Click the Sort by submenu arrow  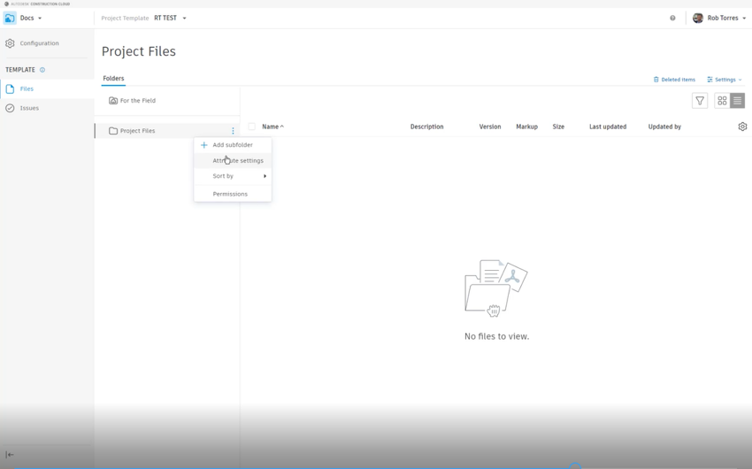pyautogui.click(x=265, y=176)
